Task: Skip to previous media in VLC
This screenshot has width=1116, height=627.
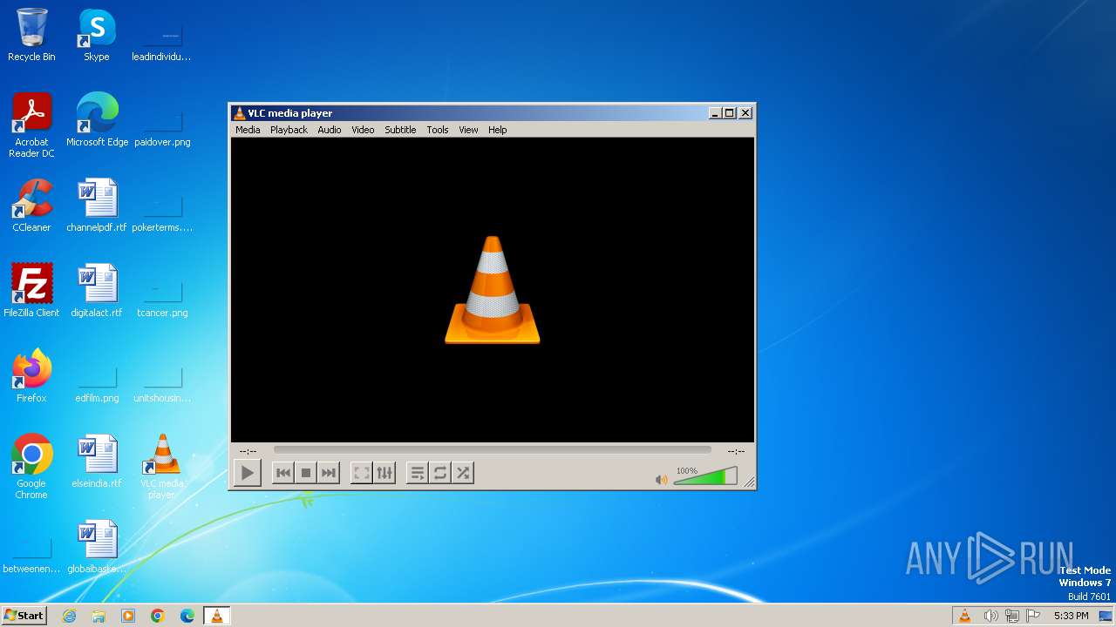Action: click(x=283, y=473)
